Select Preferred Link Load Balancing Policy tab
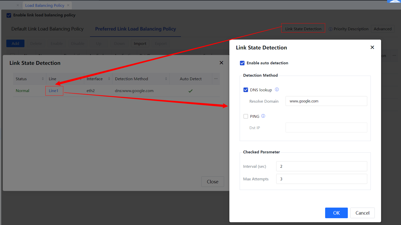 (x=135, y=29)
